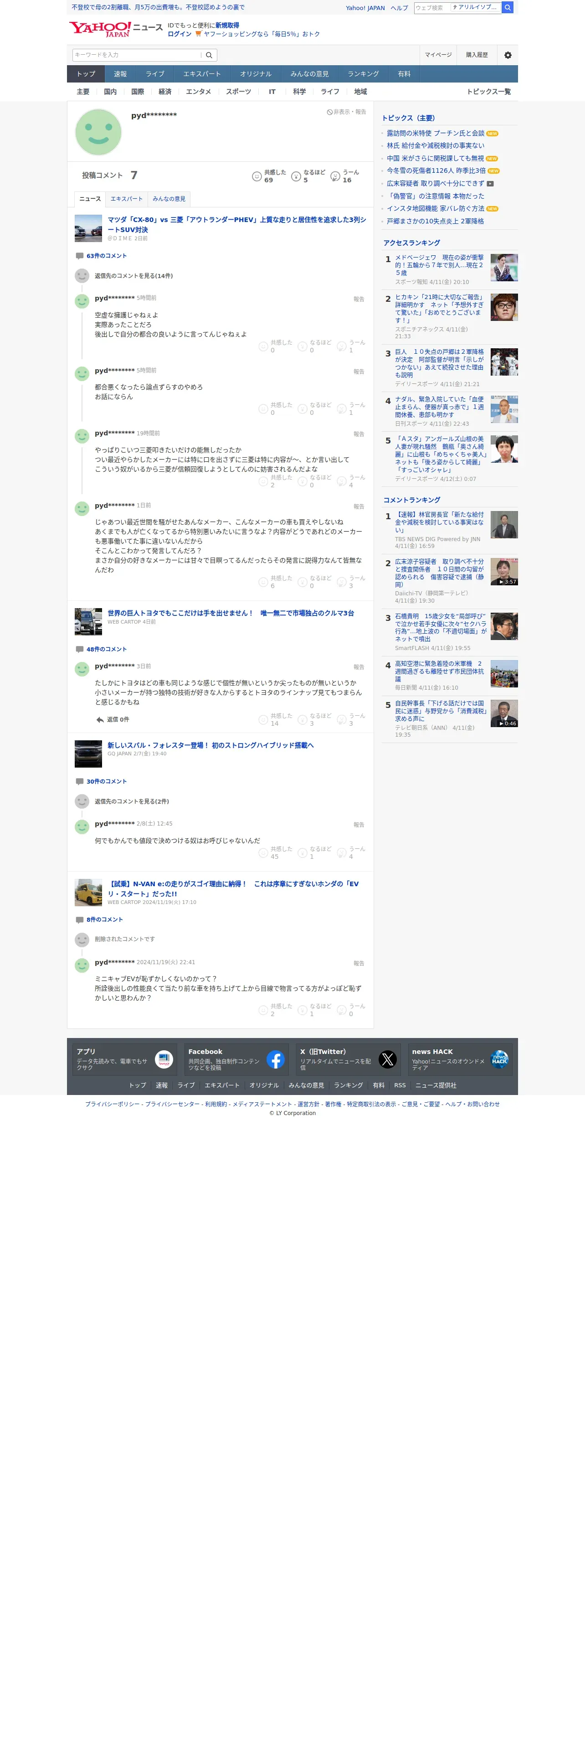585x1756 pixels.
Task: Open topic インスタ地図機能 家バレ防ぐ方法
Action: 436,209
